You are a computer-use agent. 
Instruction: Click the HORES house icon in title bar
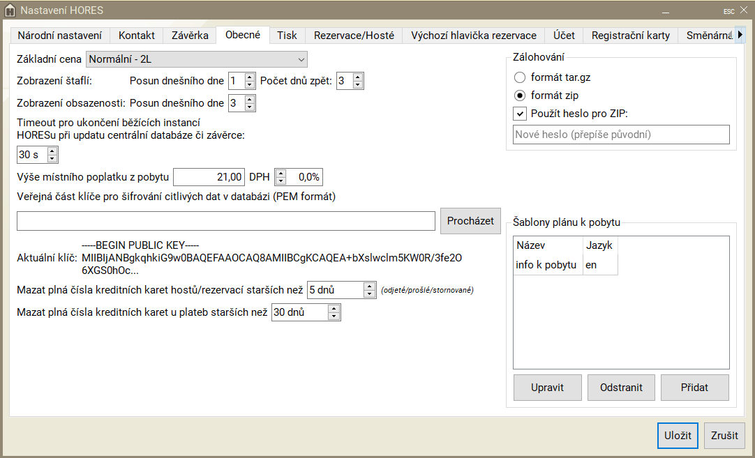coord(10,10)
